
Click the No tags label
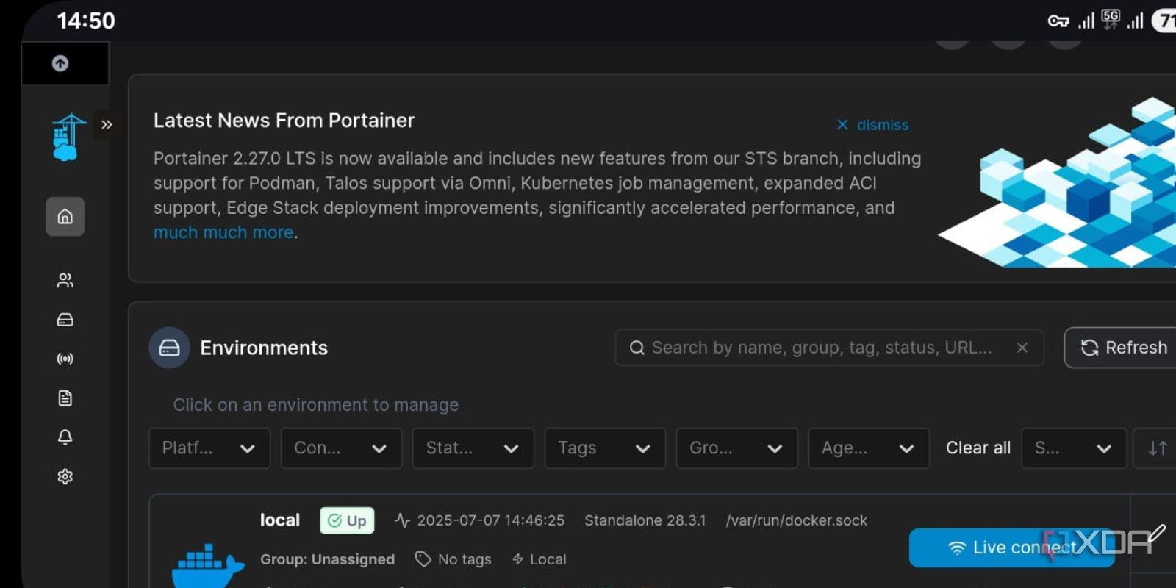(453, 559)
